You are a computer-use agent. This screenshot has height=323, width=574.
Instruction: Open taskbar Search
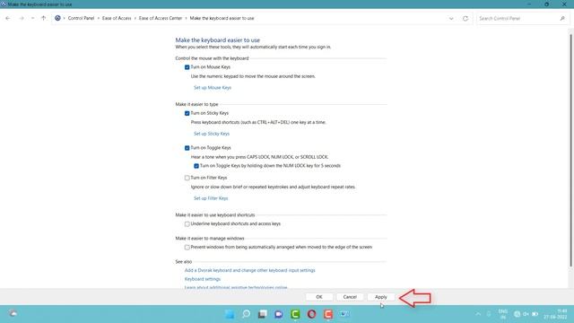pyautogui.click(x=246, y=314)
